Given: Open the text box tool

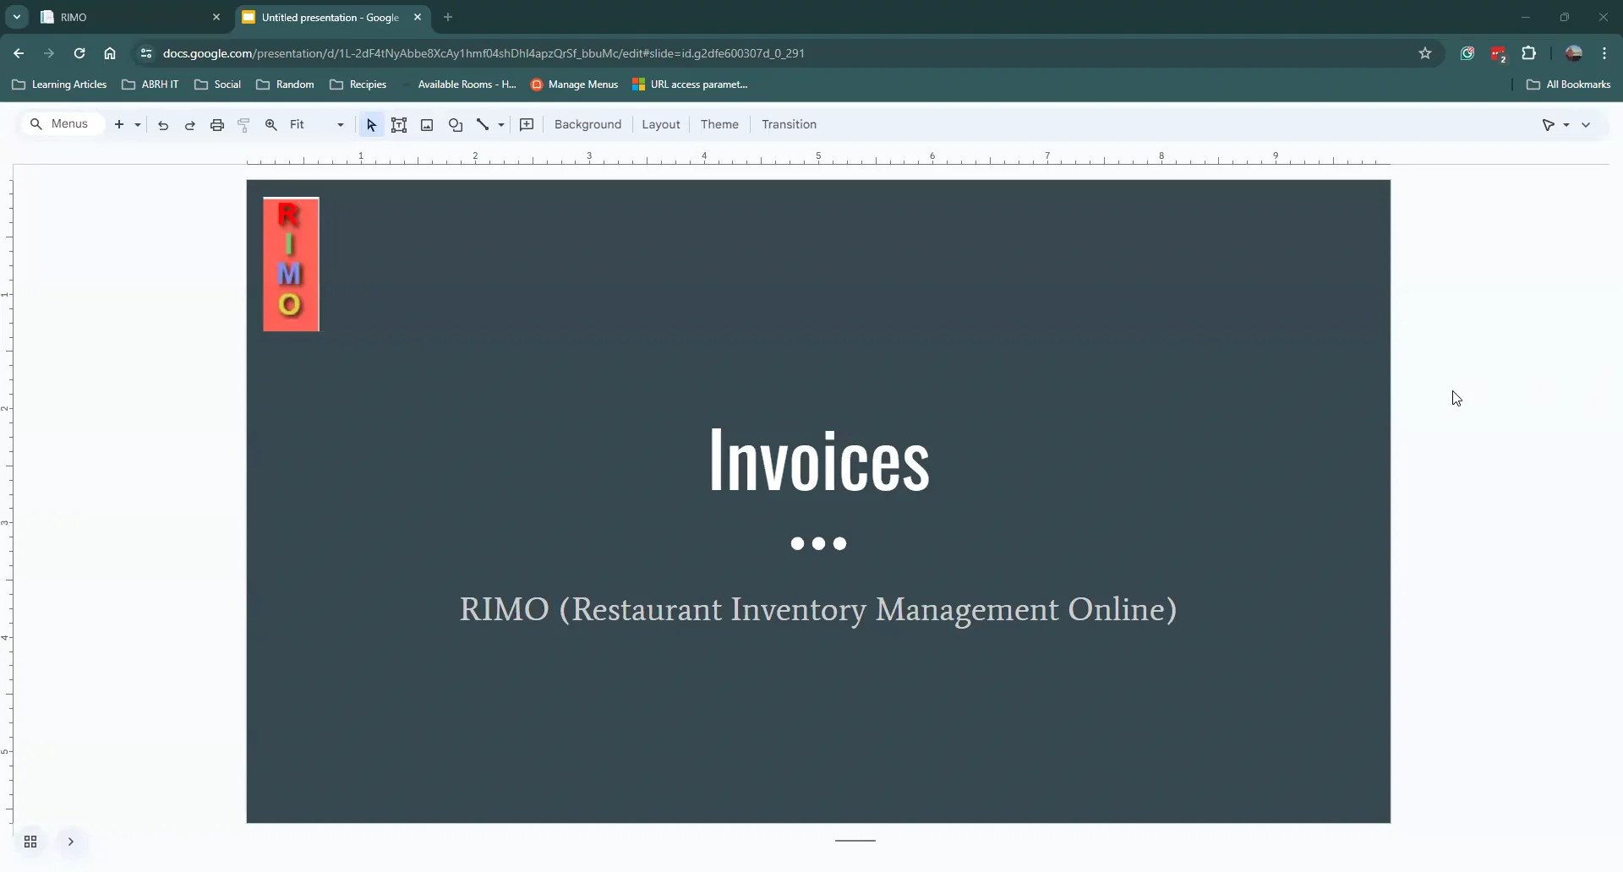Looking at the screenshot, I should [399, 124].
